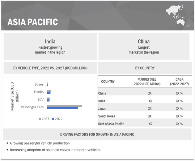Select the By Country section header
This screenshot has height=161, width=195.
tap(145, 68)
